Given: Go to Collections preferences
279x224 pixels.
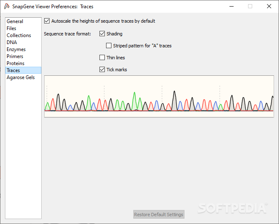Looking at the screenshot, I should [19, 35].
